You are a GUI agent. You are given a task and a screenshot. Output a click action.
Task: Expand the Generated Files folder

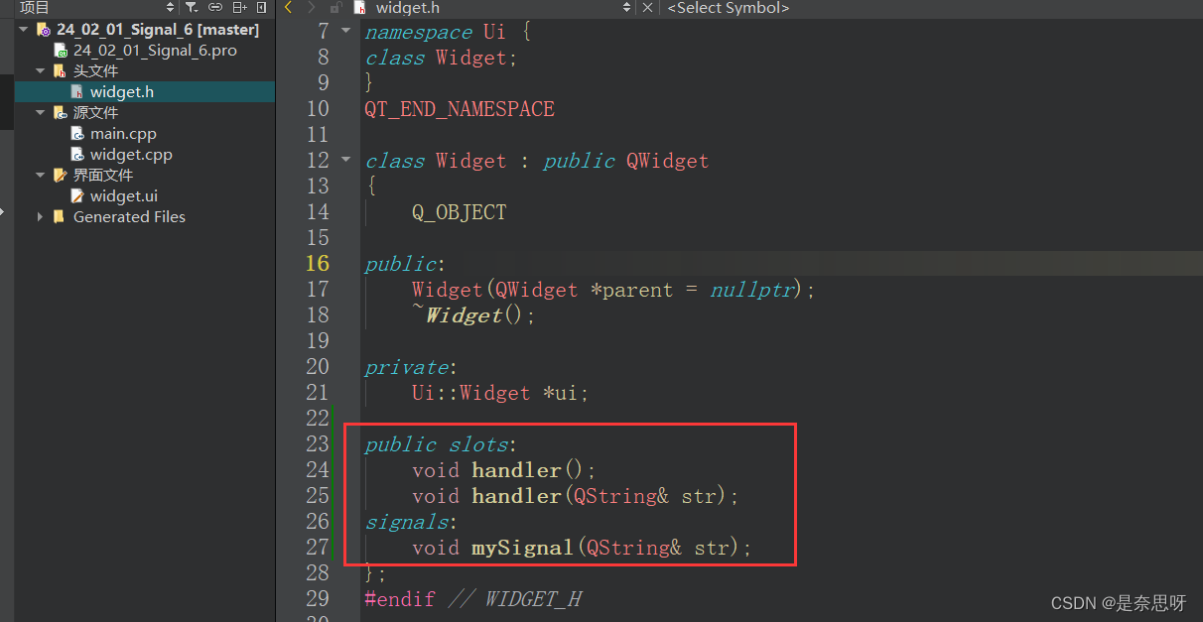pos(40,216)
